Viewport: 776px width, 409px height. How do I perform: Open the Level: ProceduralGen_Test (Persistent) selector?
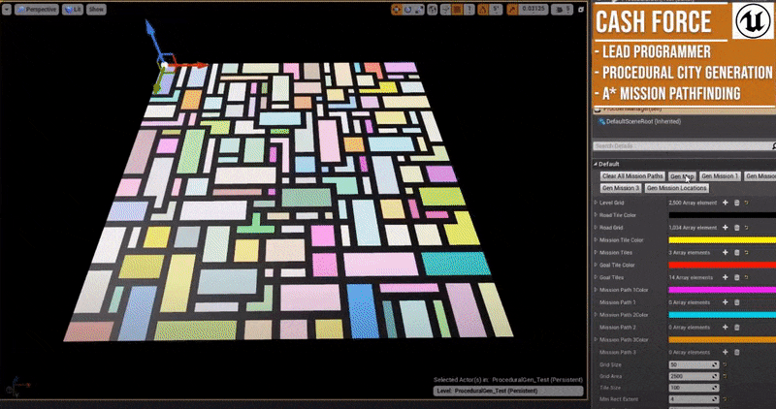click(508, 391)
